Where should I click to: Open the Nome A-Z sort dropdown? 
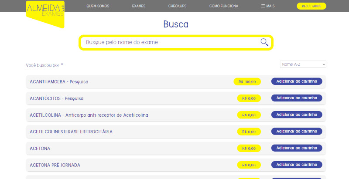pyautogui.click(x=303, y=64)
